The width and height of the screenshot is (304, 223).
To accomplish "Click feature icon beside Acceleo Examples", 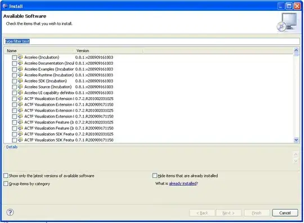I will point(20,69).
